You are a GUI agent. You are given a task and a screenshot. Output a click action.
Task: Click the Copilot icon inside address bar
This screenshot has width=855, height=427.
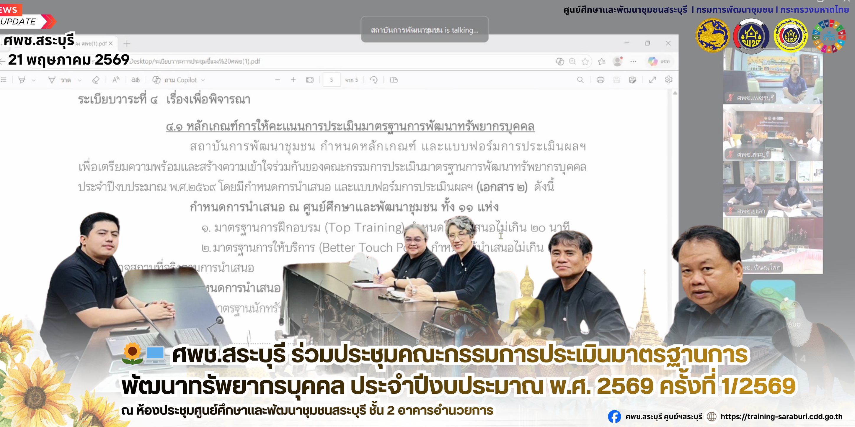[x=560, y=61]
